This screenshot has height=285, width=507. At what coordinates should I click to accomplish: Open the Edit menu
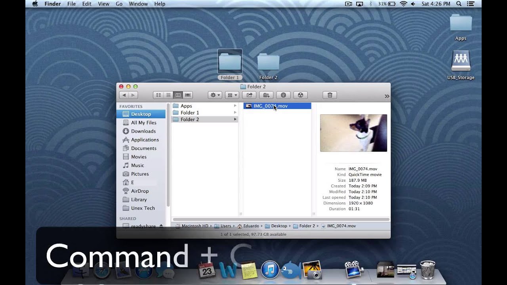coord(87,4)
